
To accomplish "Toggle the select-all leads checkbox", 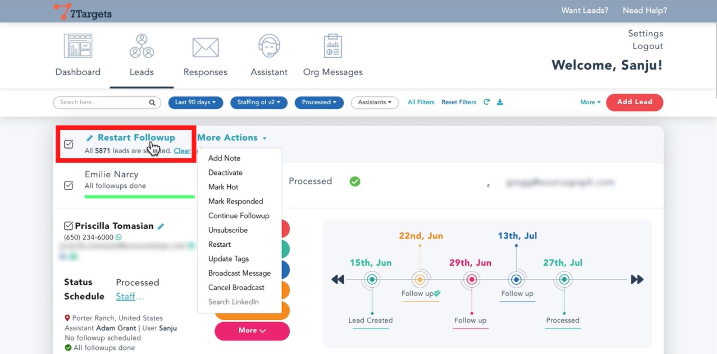I will (x=69, y=144).
